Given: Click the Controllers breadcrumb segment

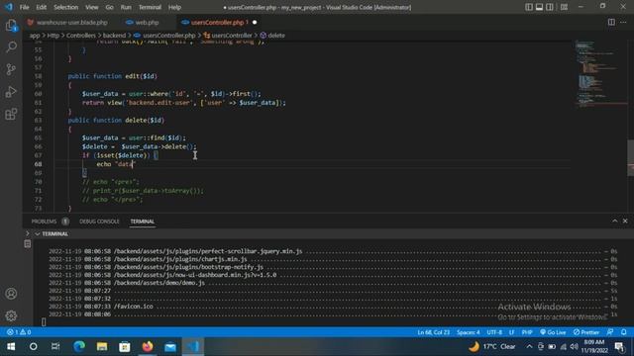Looking at the screenshot, I should 81,36.
